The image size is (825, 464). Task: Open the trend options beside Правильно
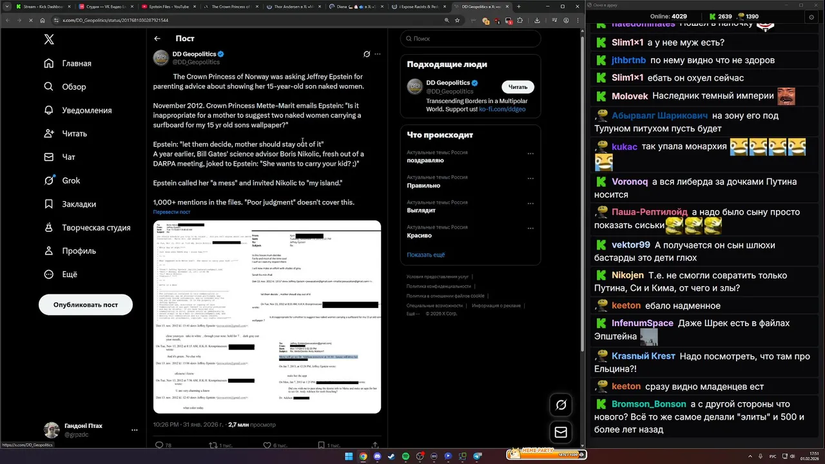pos(530,179)
